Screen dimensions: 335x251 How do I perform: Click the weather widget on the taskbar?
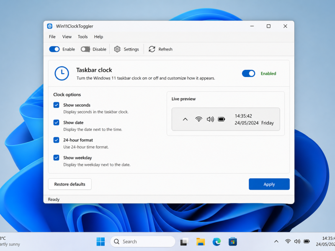10,241
